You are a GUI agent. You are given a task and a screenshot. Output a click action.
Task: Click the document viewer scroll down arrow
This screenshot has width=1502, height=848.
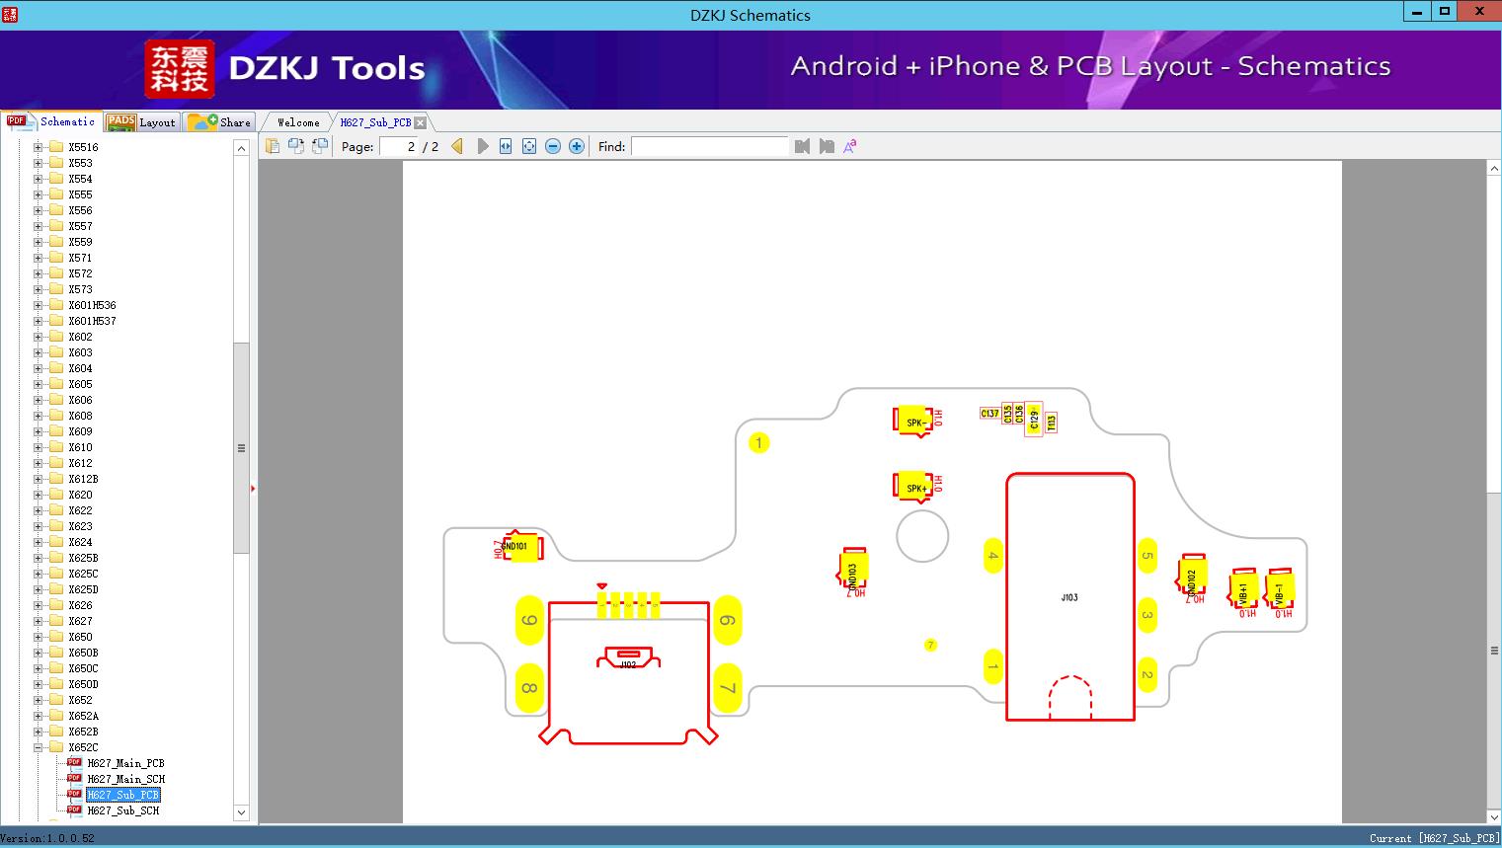pos(1494,815)
